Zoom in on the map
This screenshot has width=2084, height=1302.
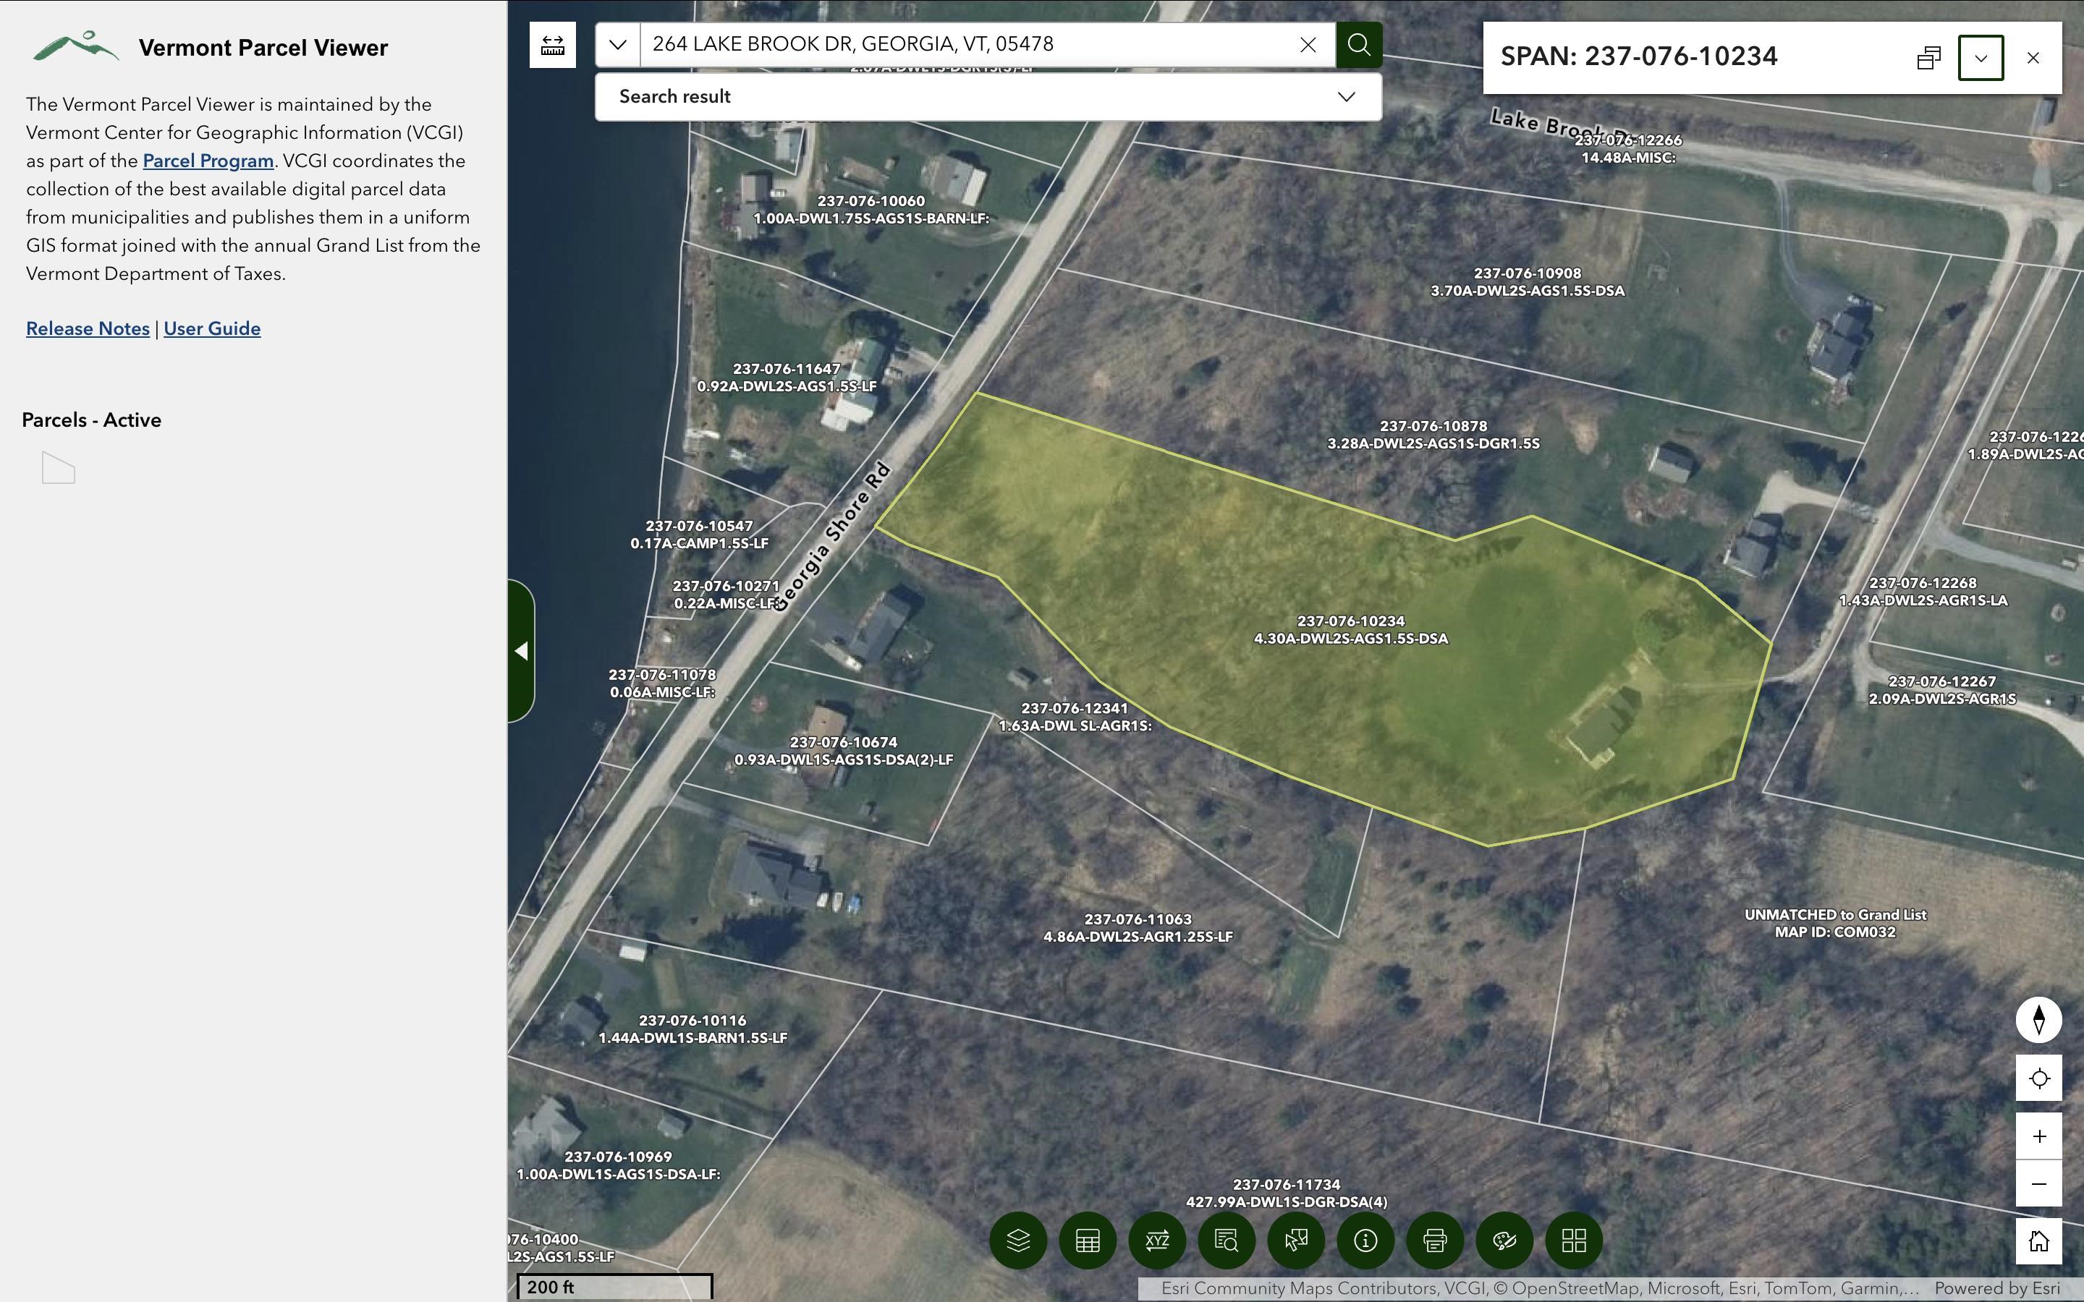tap(2038, 1136)
